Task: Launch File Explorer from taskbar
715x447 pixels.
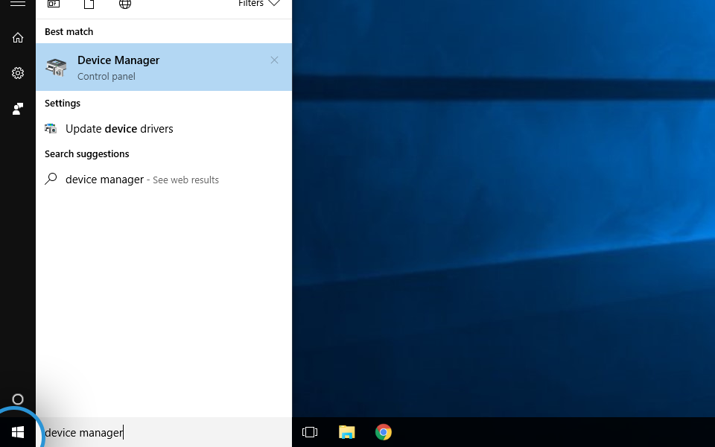Action: pos(346,432)
